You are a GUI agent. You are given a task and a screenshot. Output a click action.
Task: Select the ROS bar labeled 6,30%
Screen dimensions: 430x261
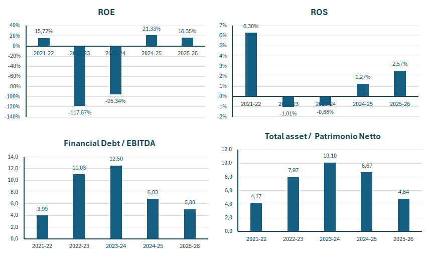251,64
